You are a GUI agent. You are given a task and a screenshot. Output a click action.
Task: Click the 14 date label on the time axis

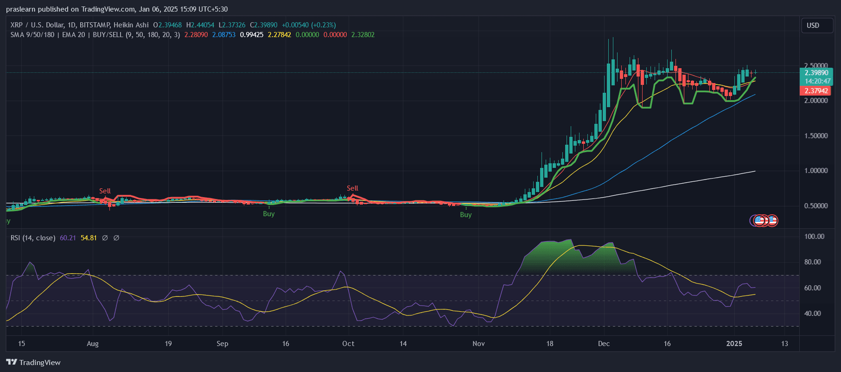point(403,344)
